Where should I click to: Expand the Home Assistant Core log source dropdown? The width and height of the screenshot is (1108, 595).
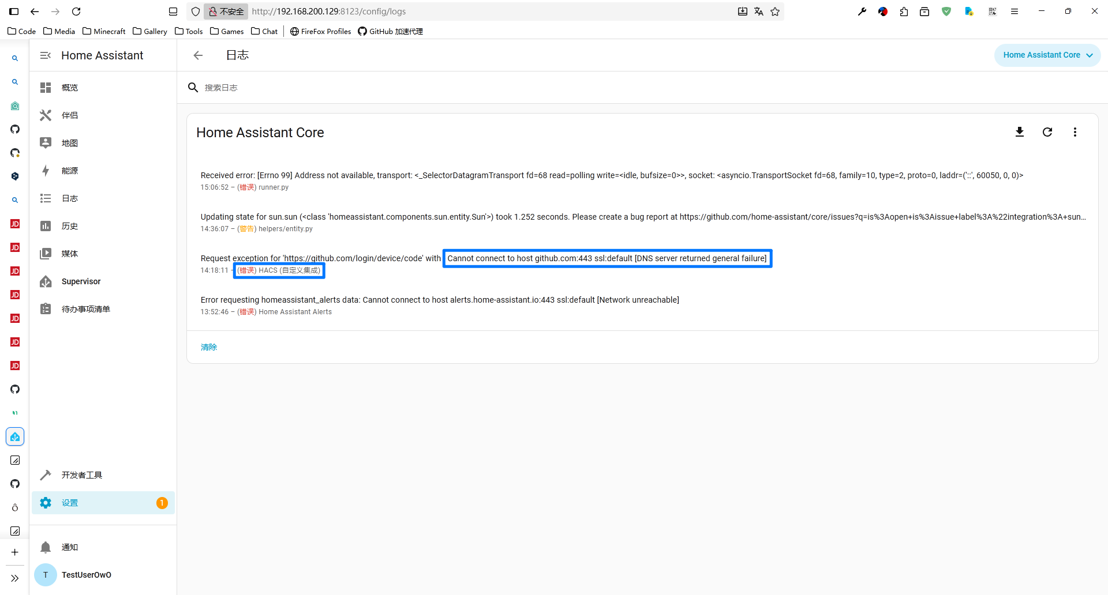click(1047, 55)
